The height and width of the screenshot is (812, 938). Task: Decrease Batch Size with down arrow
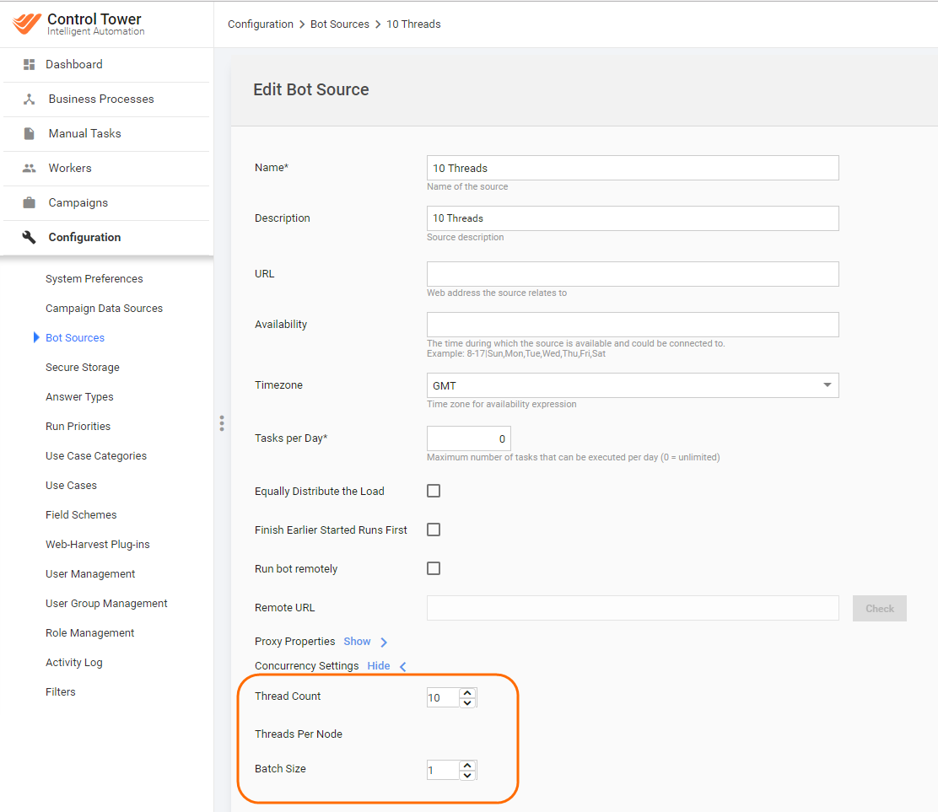tap(467, 775)
